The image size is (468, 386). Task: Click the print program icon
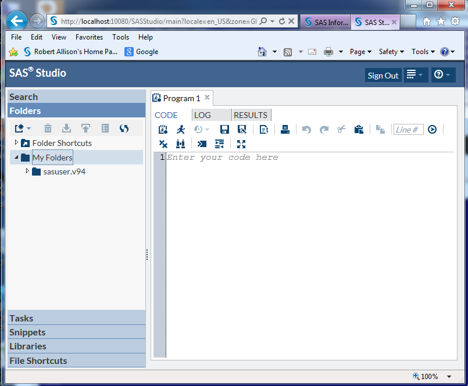[285, 130]
